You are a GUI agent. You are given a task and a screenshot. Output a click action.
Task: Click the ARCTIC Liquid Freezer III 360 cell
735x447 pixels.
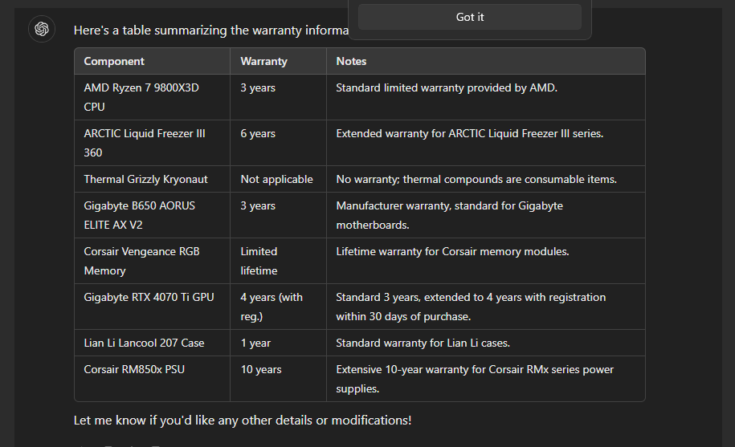tap(153, 143)
